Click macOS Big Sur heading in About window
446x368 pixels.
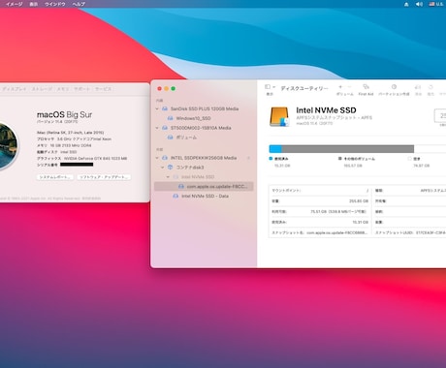[x=64, y=114]
